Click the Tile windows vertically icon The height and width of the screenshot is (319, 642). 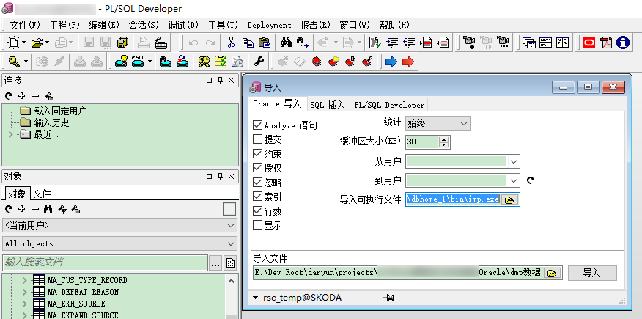tap(563, 43)
